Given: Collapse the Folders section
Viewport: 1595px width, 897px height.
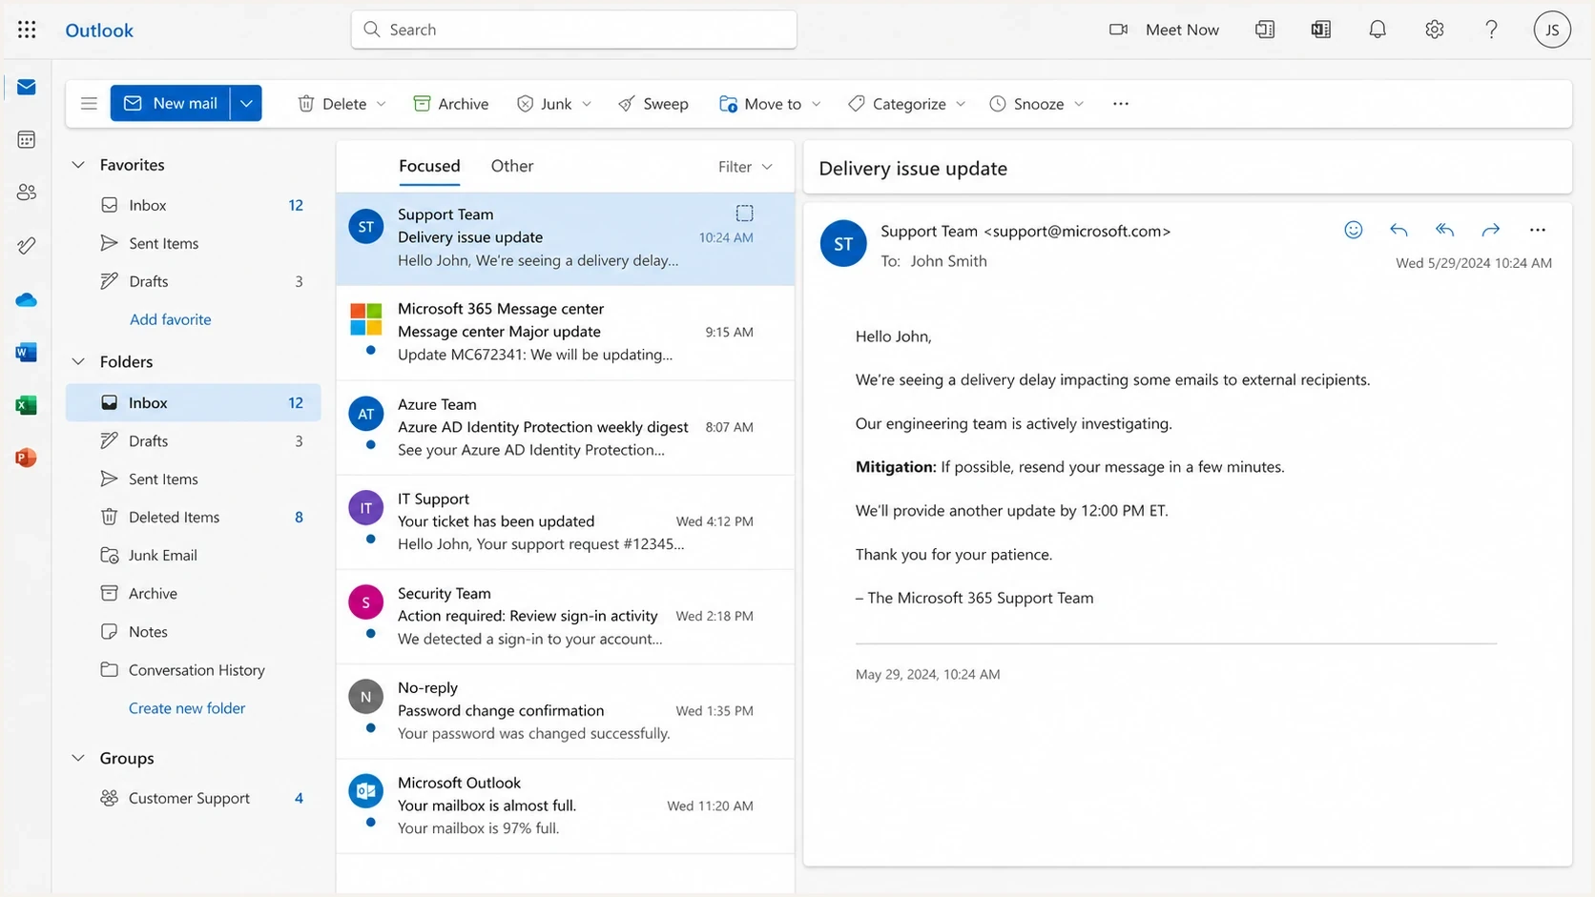Looking at the screenshot, I should (78, 361).
